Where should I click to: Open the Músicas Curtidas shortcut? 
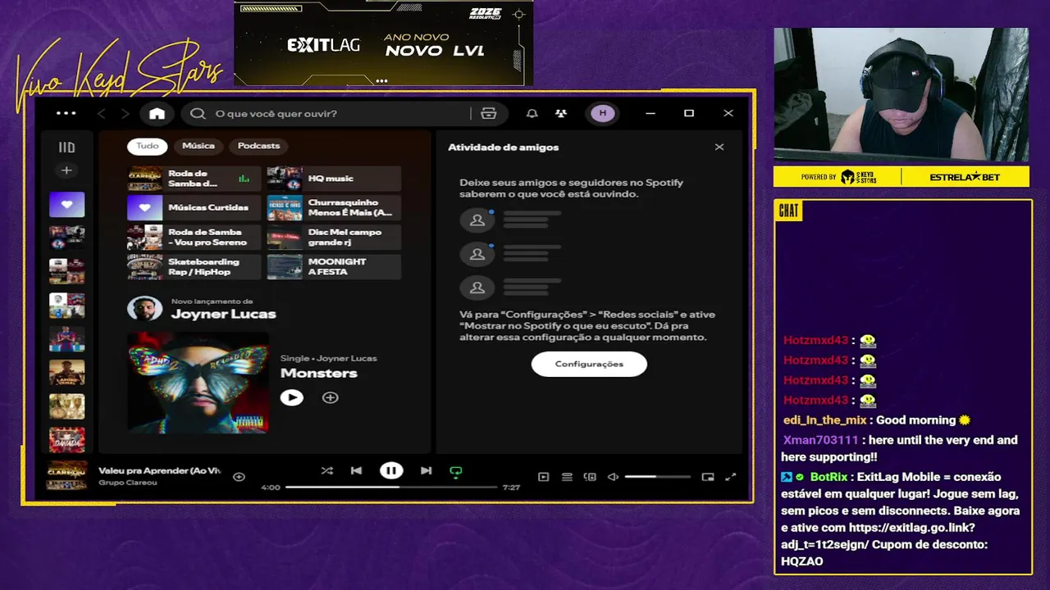(x=194, y=208)
